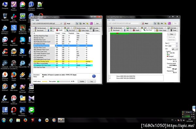
Task: Switch to Error Scan tab in left window
Action: [x=71, y=30]
